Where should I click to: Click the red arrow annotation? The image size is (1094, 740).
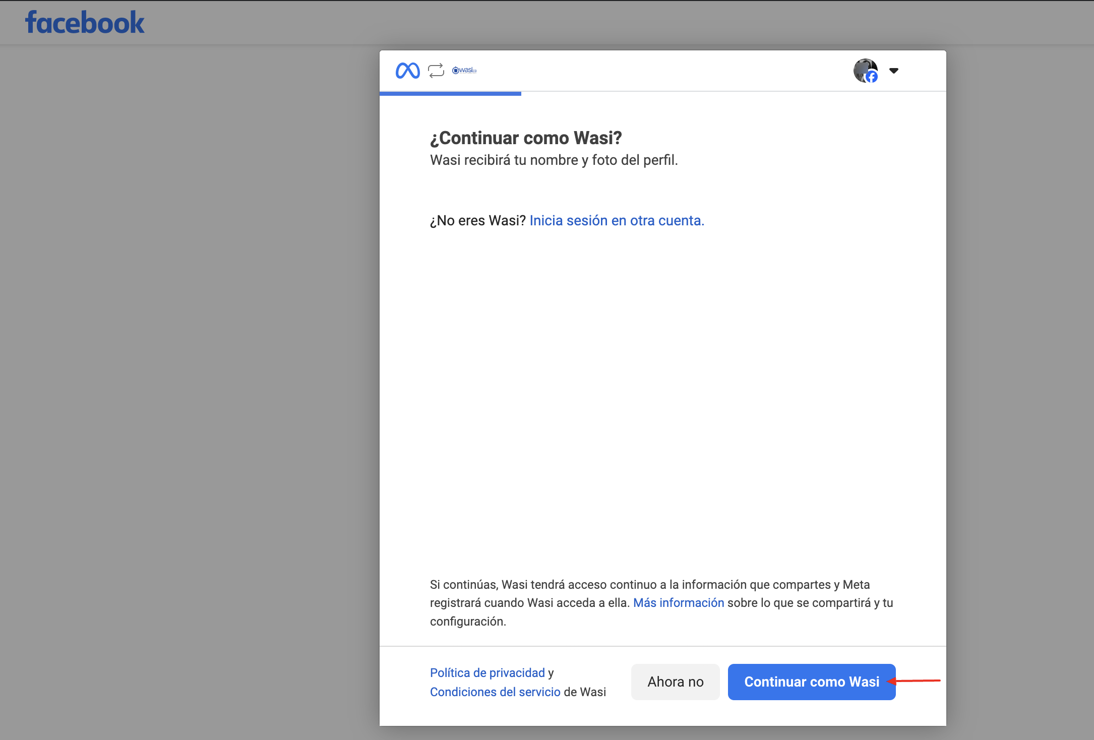point(915,681)
